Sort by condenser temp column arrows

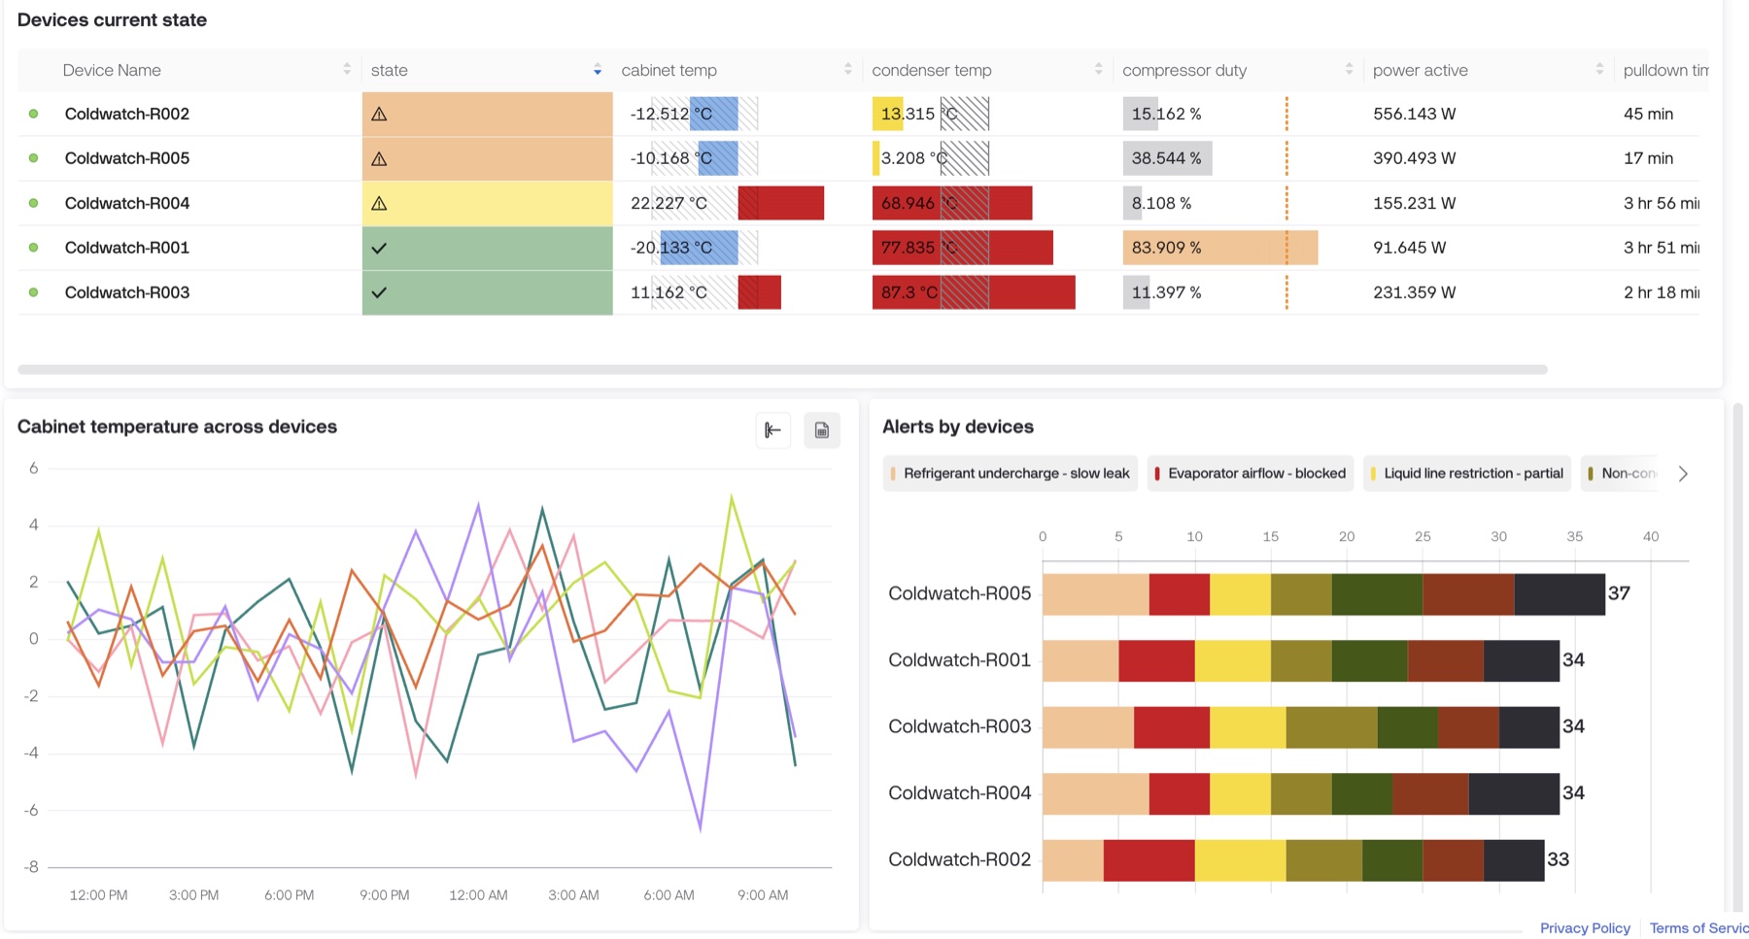(x=1099, y=70)
